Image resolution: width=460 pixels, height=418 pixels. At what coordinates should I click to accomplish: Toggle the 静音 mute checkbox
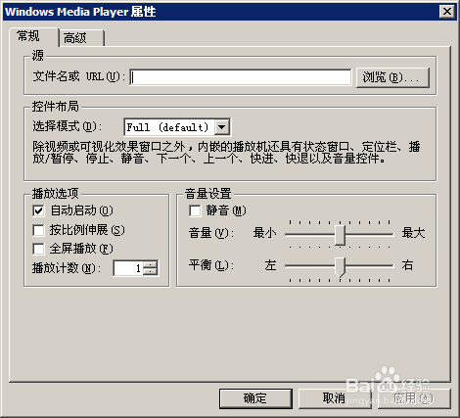[195, 210]
